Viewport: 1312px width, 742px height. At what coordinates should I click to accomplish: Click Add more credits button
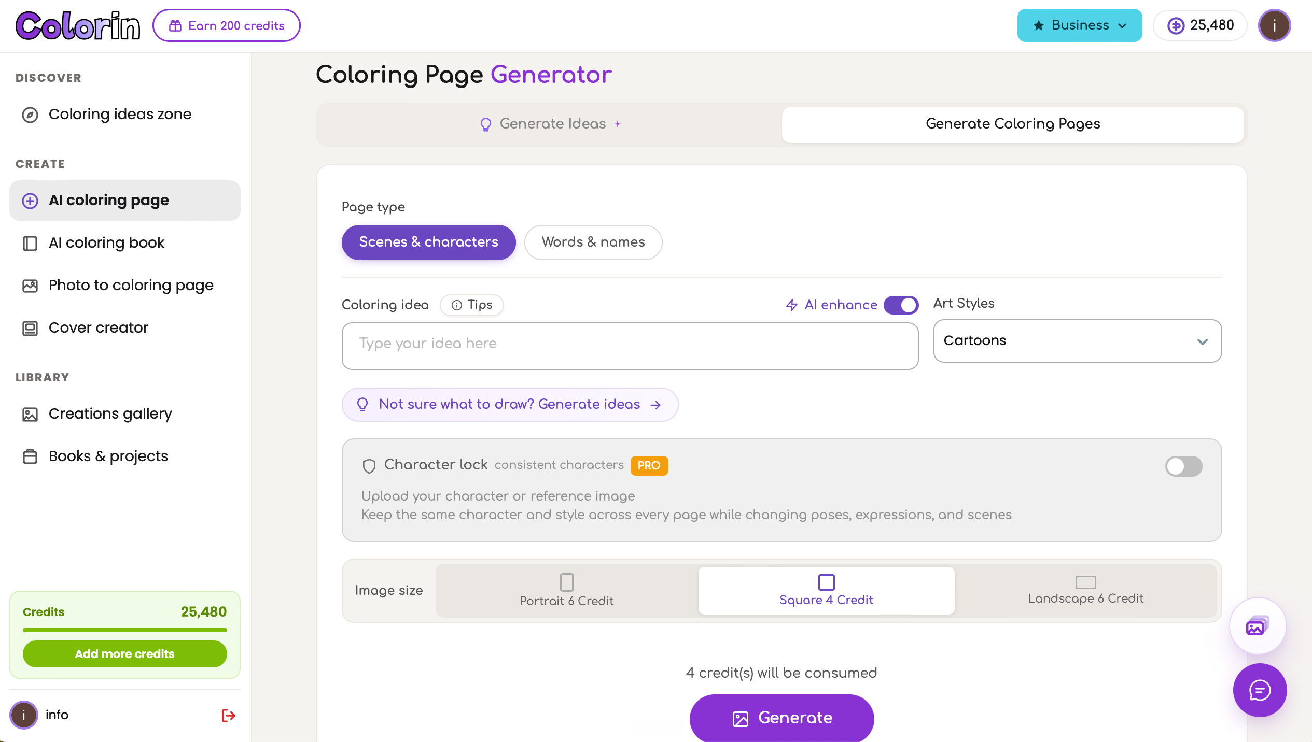[125, 654]
